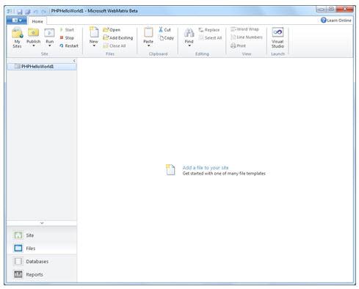Click the Learn Online help link
The image size is (359, 289).
tap(336, 21)
